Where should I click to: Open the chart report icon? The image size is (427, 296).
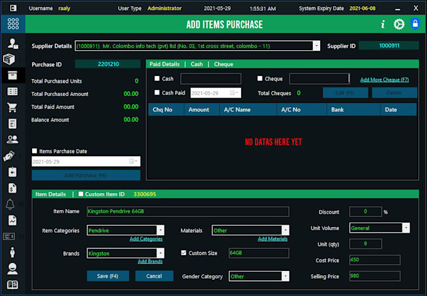pyautogui.click(x=13, y=220)
